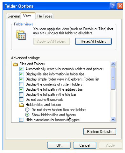Screen dimensions: 125x153
Task: Click the Do not cache thumbnails label text
Action: (x=44, y=100)
